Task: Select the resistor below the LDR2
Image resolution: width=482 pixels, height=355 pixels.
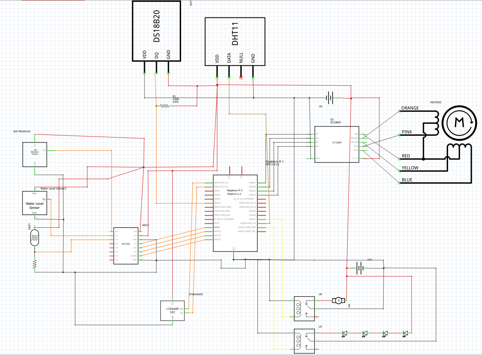Action: 35,264
